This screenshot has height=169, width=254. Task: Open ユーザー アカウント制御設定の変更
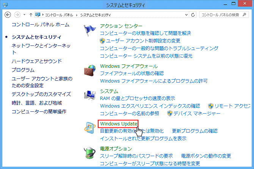[143, 41]
